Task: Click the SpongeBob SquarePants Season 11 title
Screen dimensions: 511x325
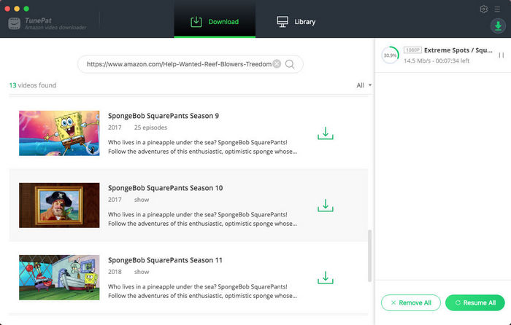Action: (x=165, y=260)
